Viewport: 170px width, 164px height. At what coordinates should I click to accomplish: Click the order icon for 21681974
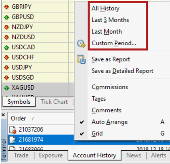coord(13,140)
